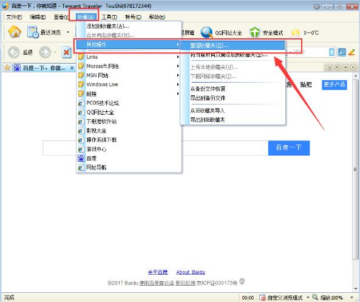360x302 pixels.
Task: Expand the 链接 favorites folder
Action: click(129, 94)
